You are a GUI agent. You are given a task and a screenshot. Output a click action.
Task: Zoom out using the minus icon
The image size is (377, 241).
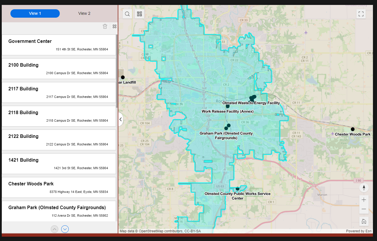(x=364, y=209)
